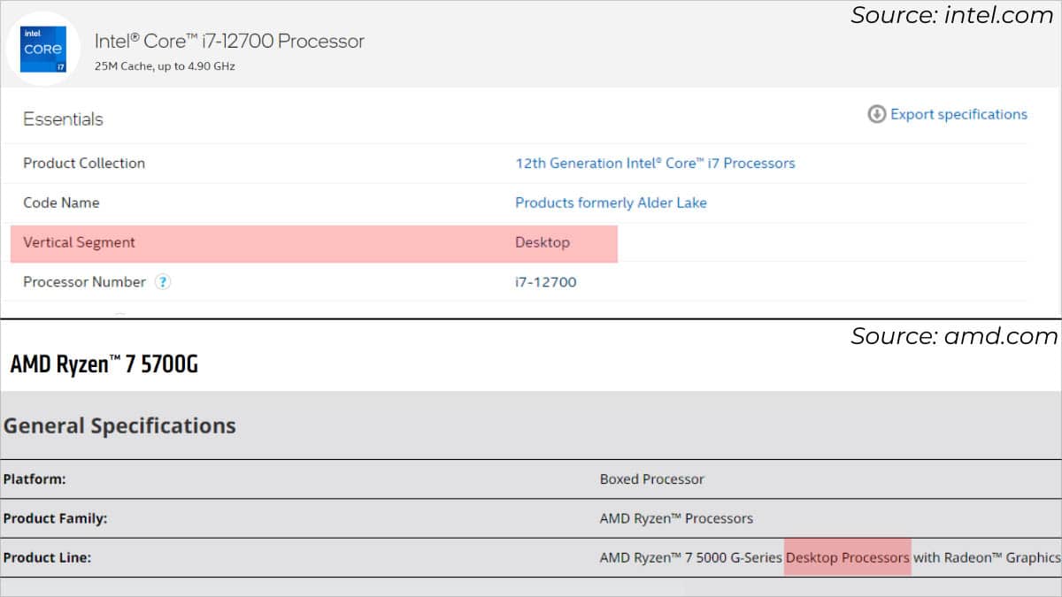
Task: Click the Export specifications download icon
Action: [875, 114]
